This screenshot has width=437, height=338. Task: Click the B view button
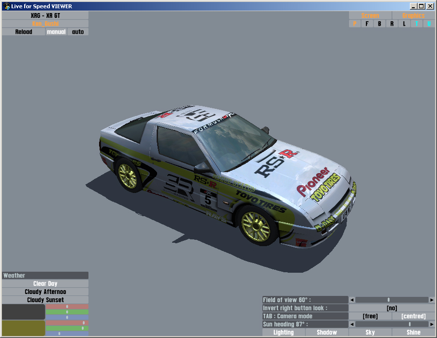coord(379,24)
